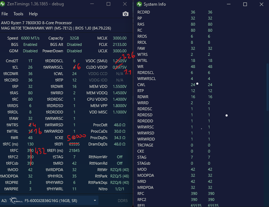Image resolution: width=269 pixels, height=207 pixels.
Task: Click the AMD Ryzen 7 7800X3D processor name
Action: pyautogui.click(x=36, y=23)
